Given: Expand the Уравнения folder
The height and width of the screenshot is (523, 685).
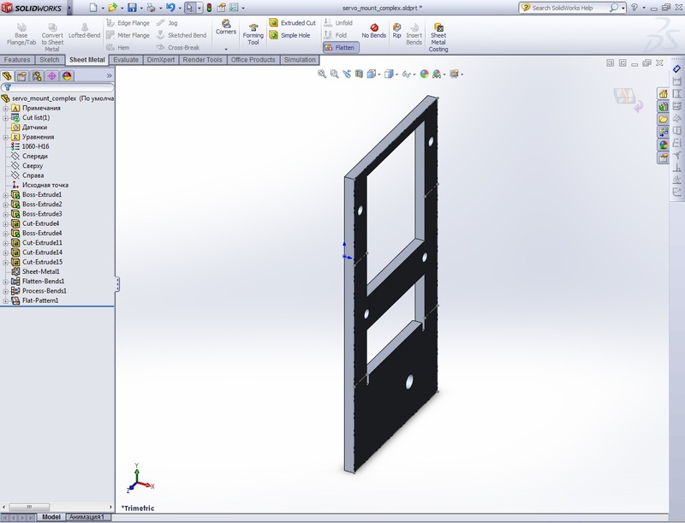Looking at the screenshot, I should pos(5,137).
